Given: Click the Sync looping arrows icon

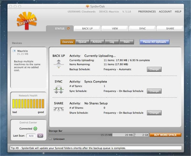Looking at the screenshot, I should (x=59, y=89).
